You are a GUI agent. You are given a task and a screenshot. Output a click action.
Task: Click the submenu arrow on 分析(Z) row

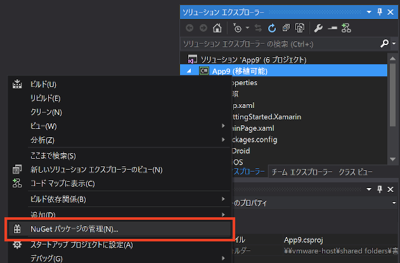click(223, 140)
